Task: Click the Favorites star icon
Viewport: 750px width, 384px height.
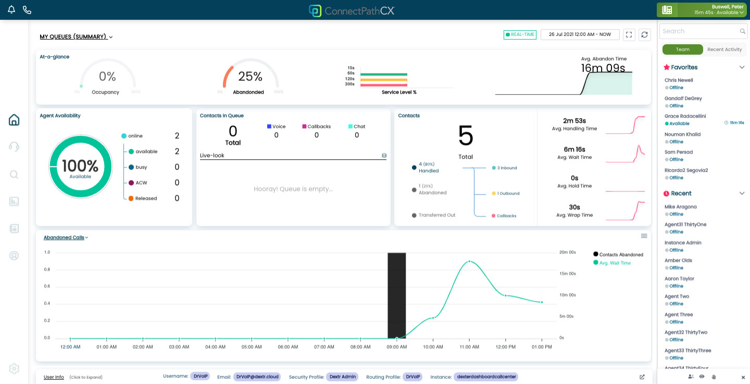Action: [667, 67]
